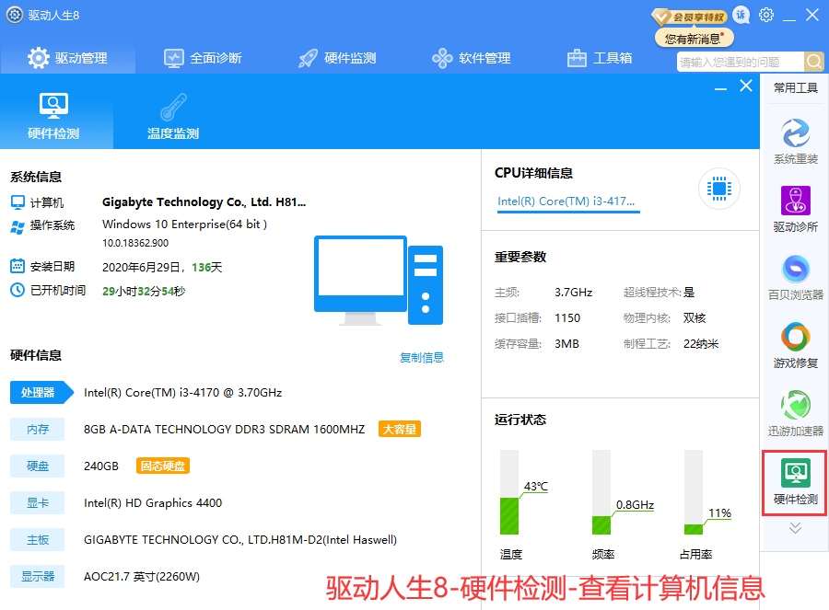This screenshot has width=829, height=610.
Task: Click the 22纳米 制程工艺 value
Action: 701,344
